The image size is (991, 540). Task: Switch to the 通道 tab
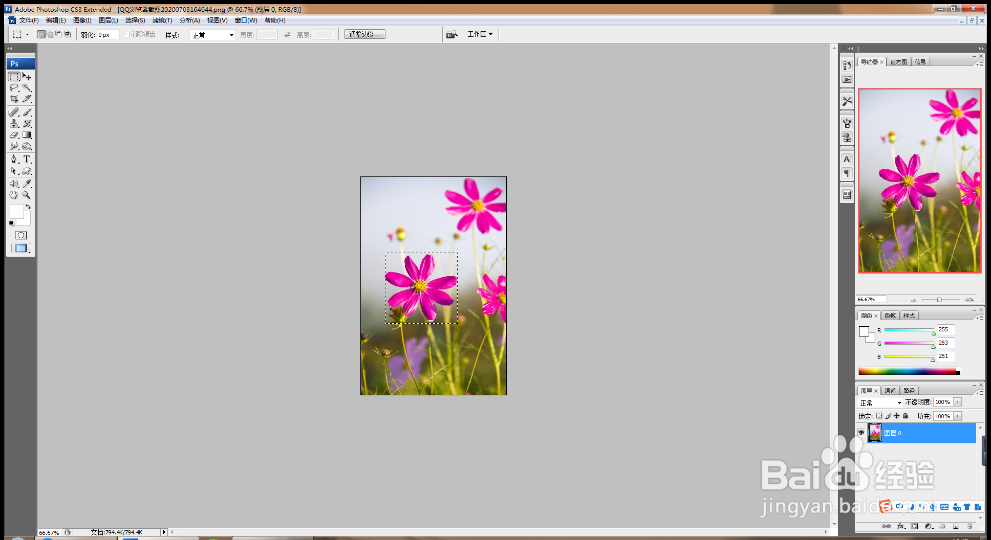tap(890, 391)
